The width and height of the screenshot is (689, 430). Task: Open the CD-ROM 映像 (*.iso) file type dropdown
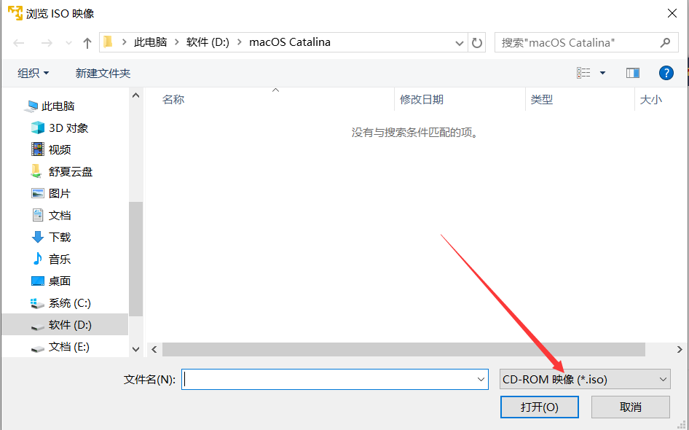coord(585,379)
